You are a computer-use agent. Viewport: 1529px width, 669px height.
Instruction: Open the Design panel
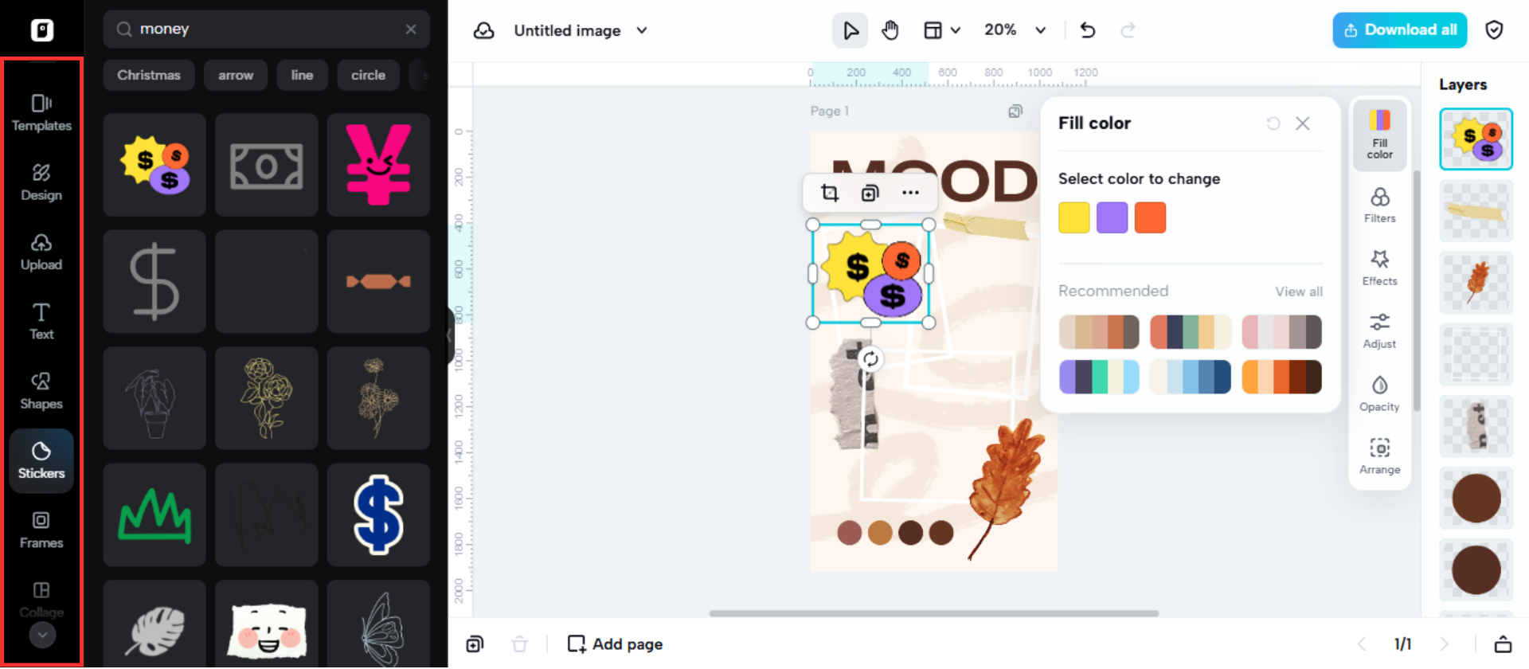[41, 182]
